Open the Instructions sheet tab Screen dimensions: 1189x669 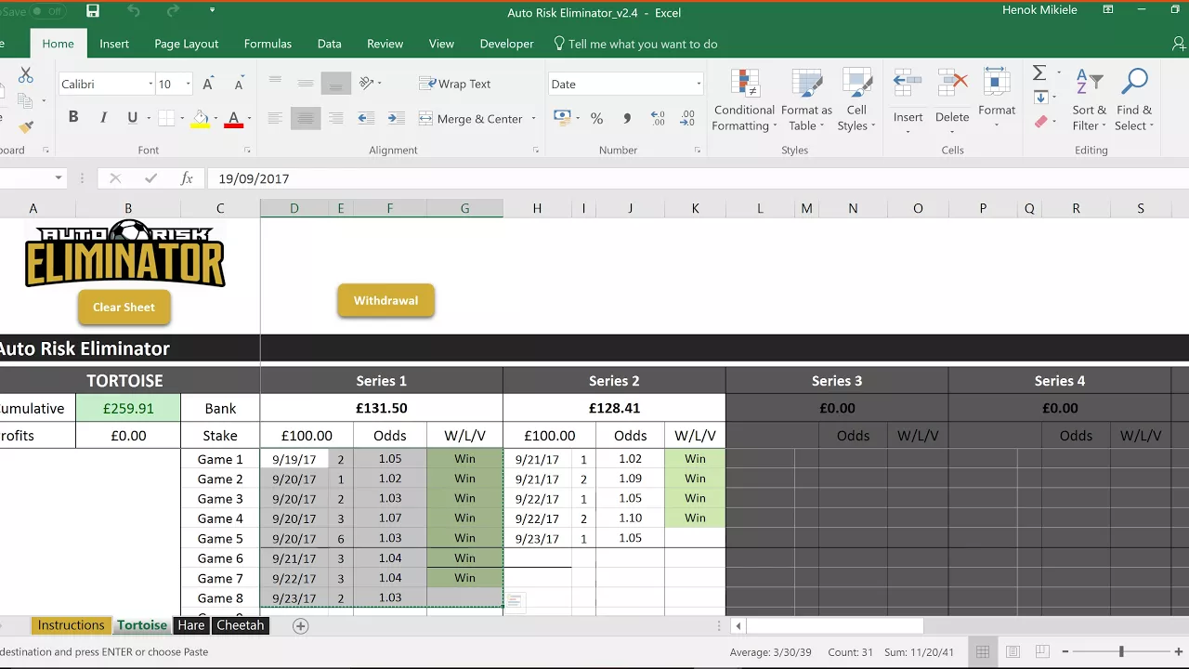tap(71, 625)
